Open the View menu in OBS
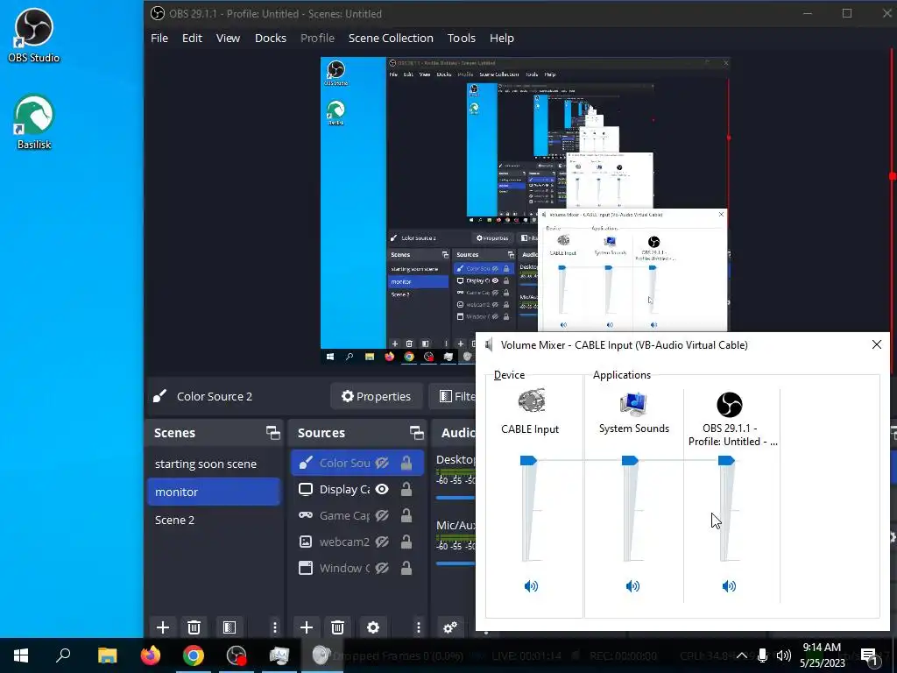This screenshot has height=673, width=897. pyautogui.click(x=228, y=39)
